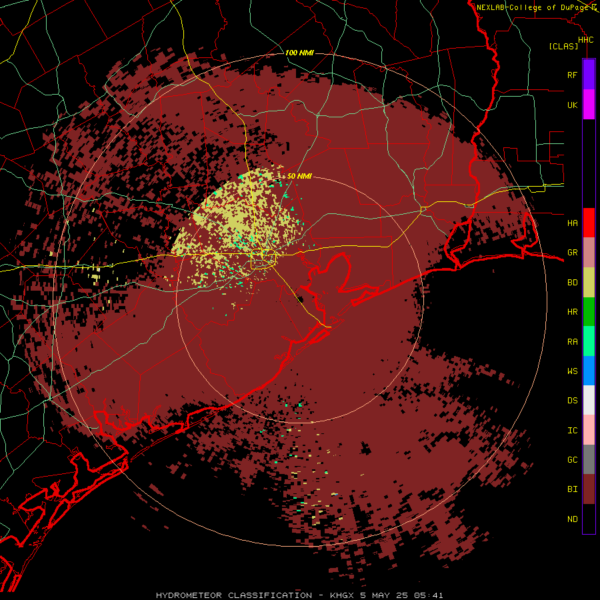Click the 'BD' legend label

coord(572,283)
